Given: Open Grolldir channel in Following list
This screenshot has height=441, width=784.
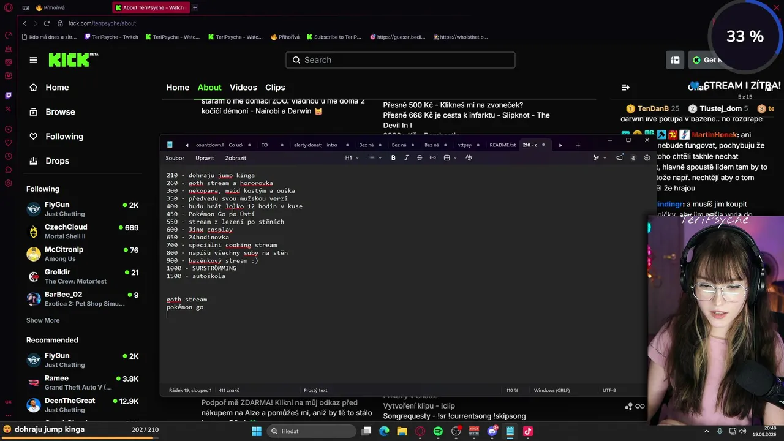Looking at the screenshot, I should (83, 276).
